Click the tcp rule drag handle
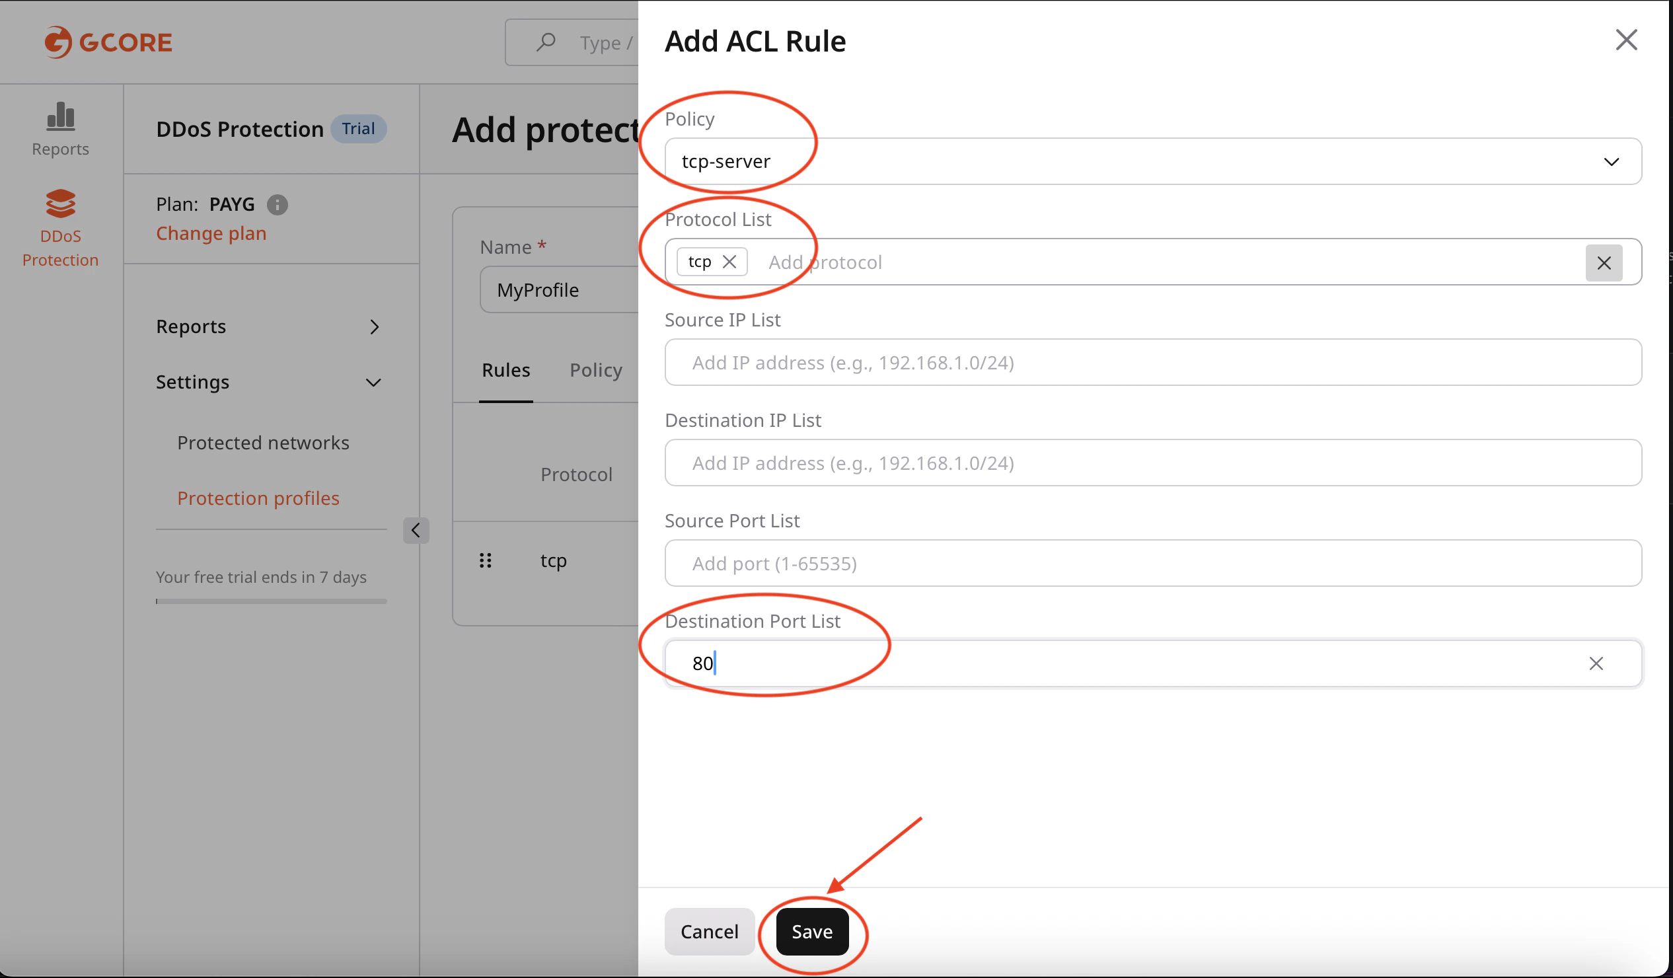Viewport: 1673px width, 978px height. (x=484, y=560)
